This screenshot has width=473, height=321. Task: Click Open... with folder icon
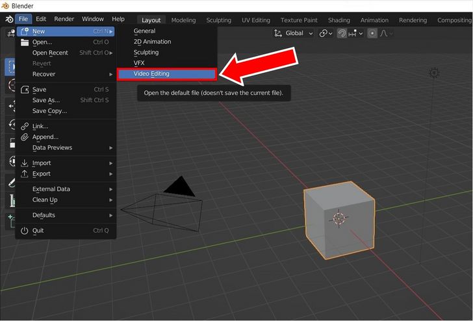tap(66, 42)
